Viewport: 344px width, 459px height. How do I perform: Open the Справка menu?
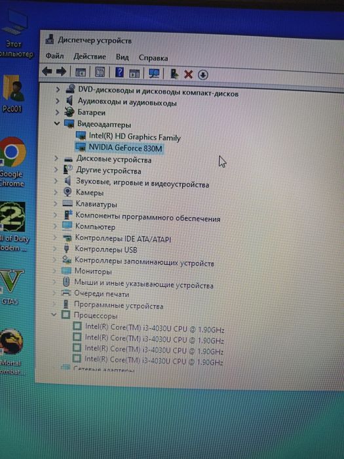point(153,58)
